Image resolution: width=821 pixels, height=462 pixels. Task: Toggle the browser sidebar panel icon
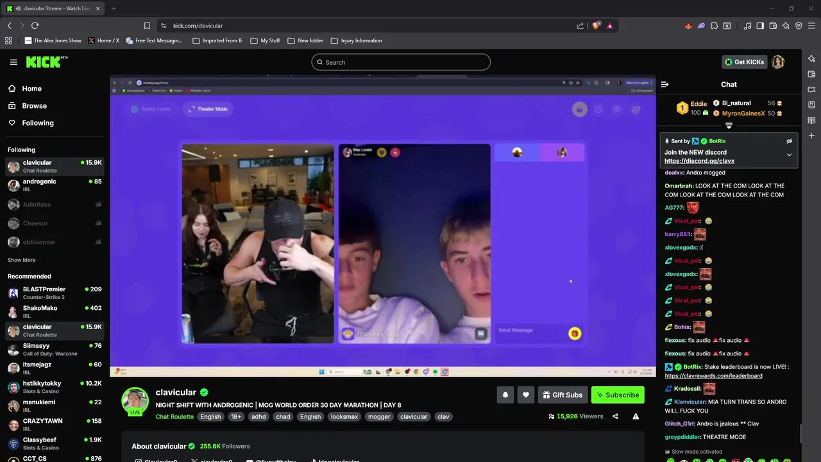760,26
